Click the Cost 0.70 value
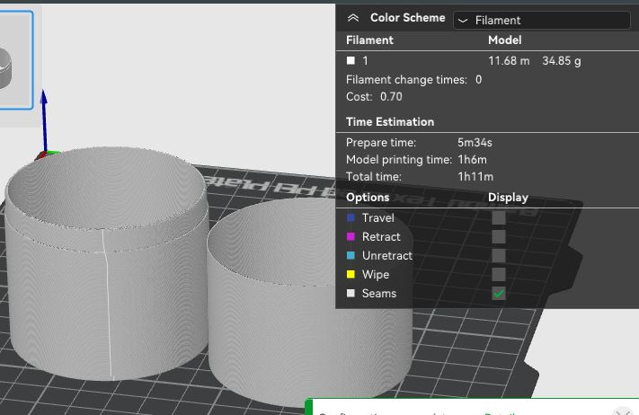639x415 pixels. pyautogui.click(x=391, y=96)
